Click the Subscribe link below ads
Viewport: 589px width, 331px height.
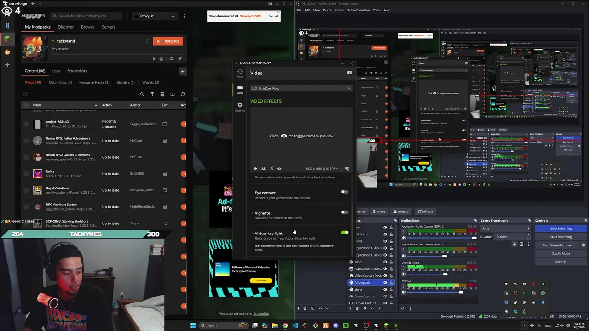point(261,314)
